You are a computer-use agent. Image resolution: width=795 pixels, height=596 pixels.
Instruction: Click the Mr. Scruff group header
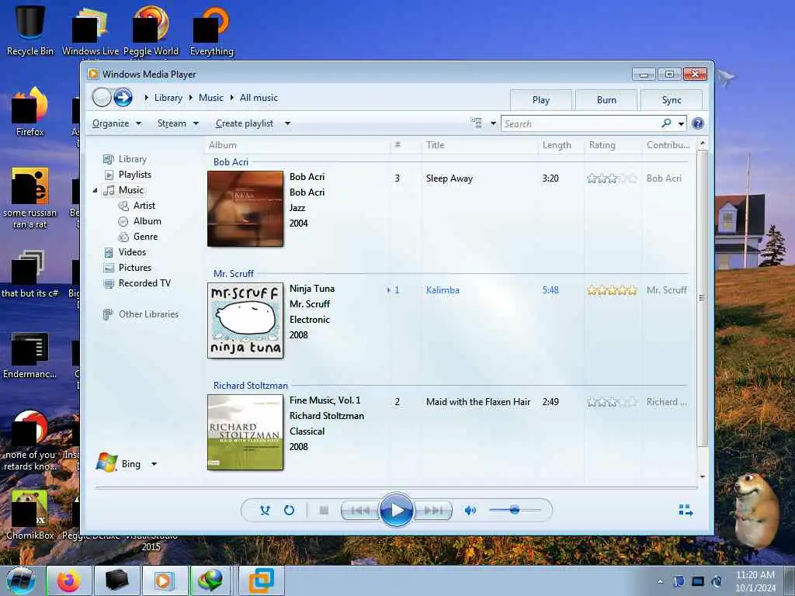tap(233, 274)
